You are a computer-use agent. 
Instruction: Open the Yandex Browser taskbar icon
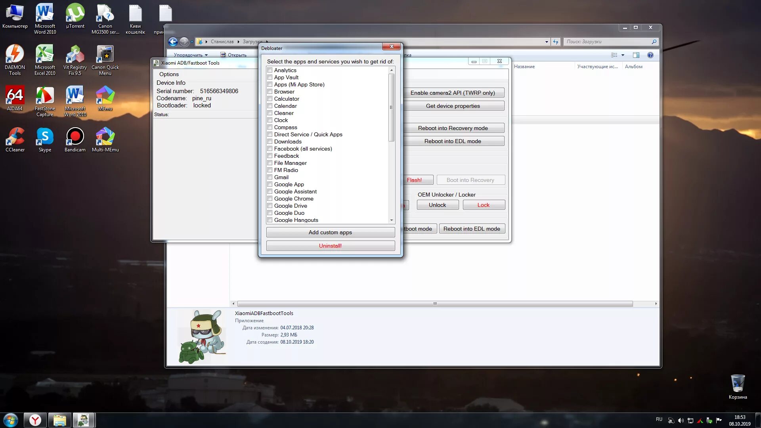[x=35, y=420]
